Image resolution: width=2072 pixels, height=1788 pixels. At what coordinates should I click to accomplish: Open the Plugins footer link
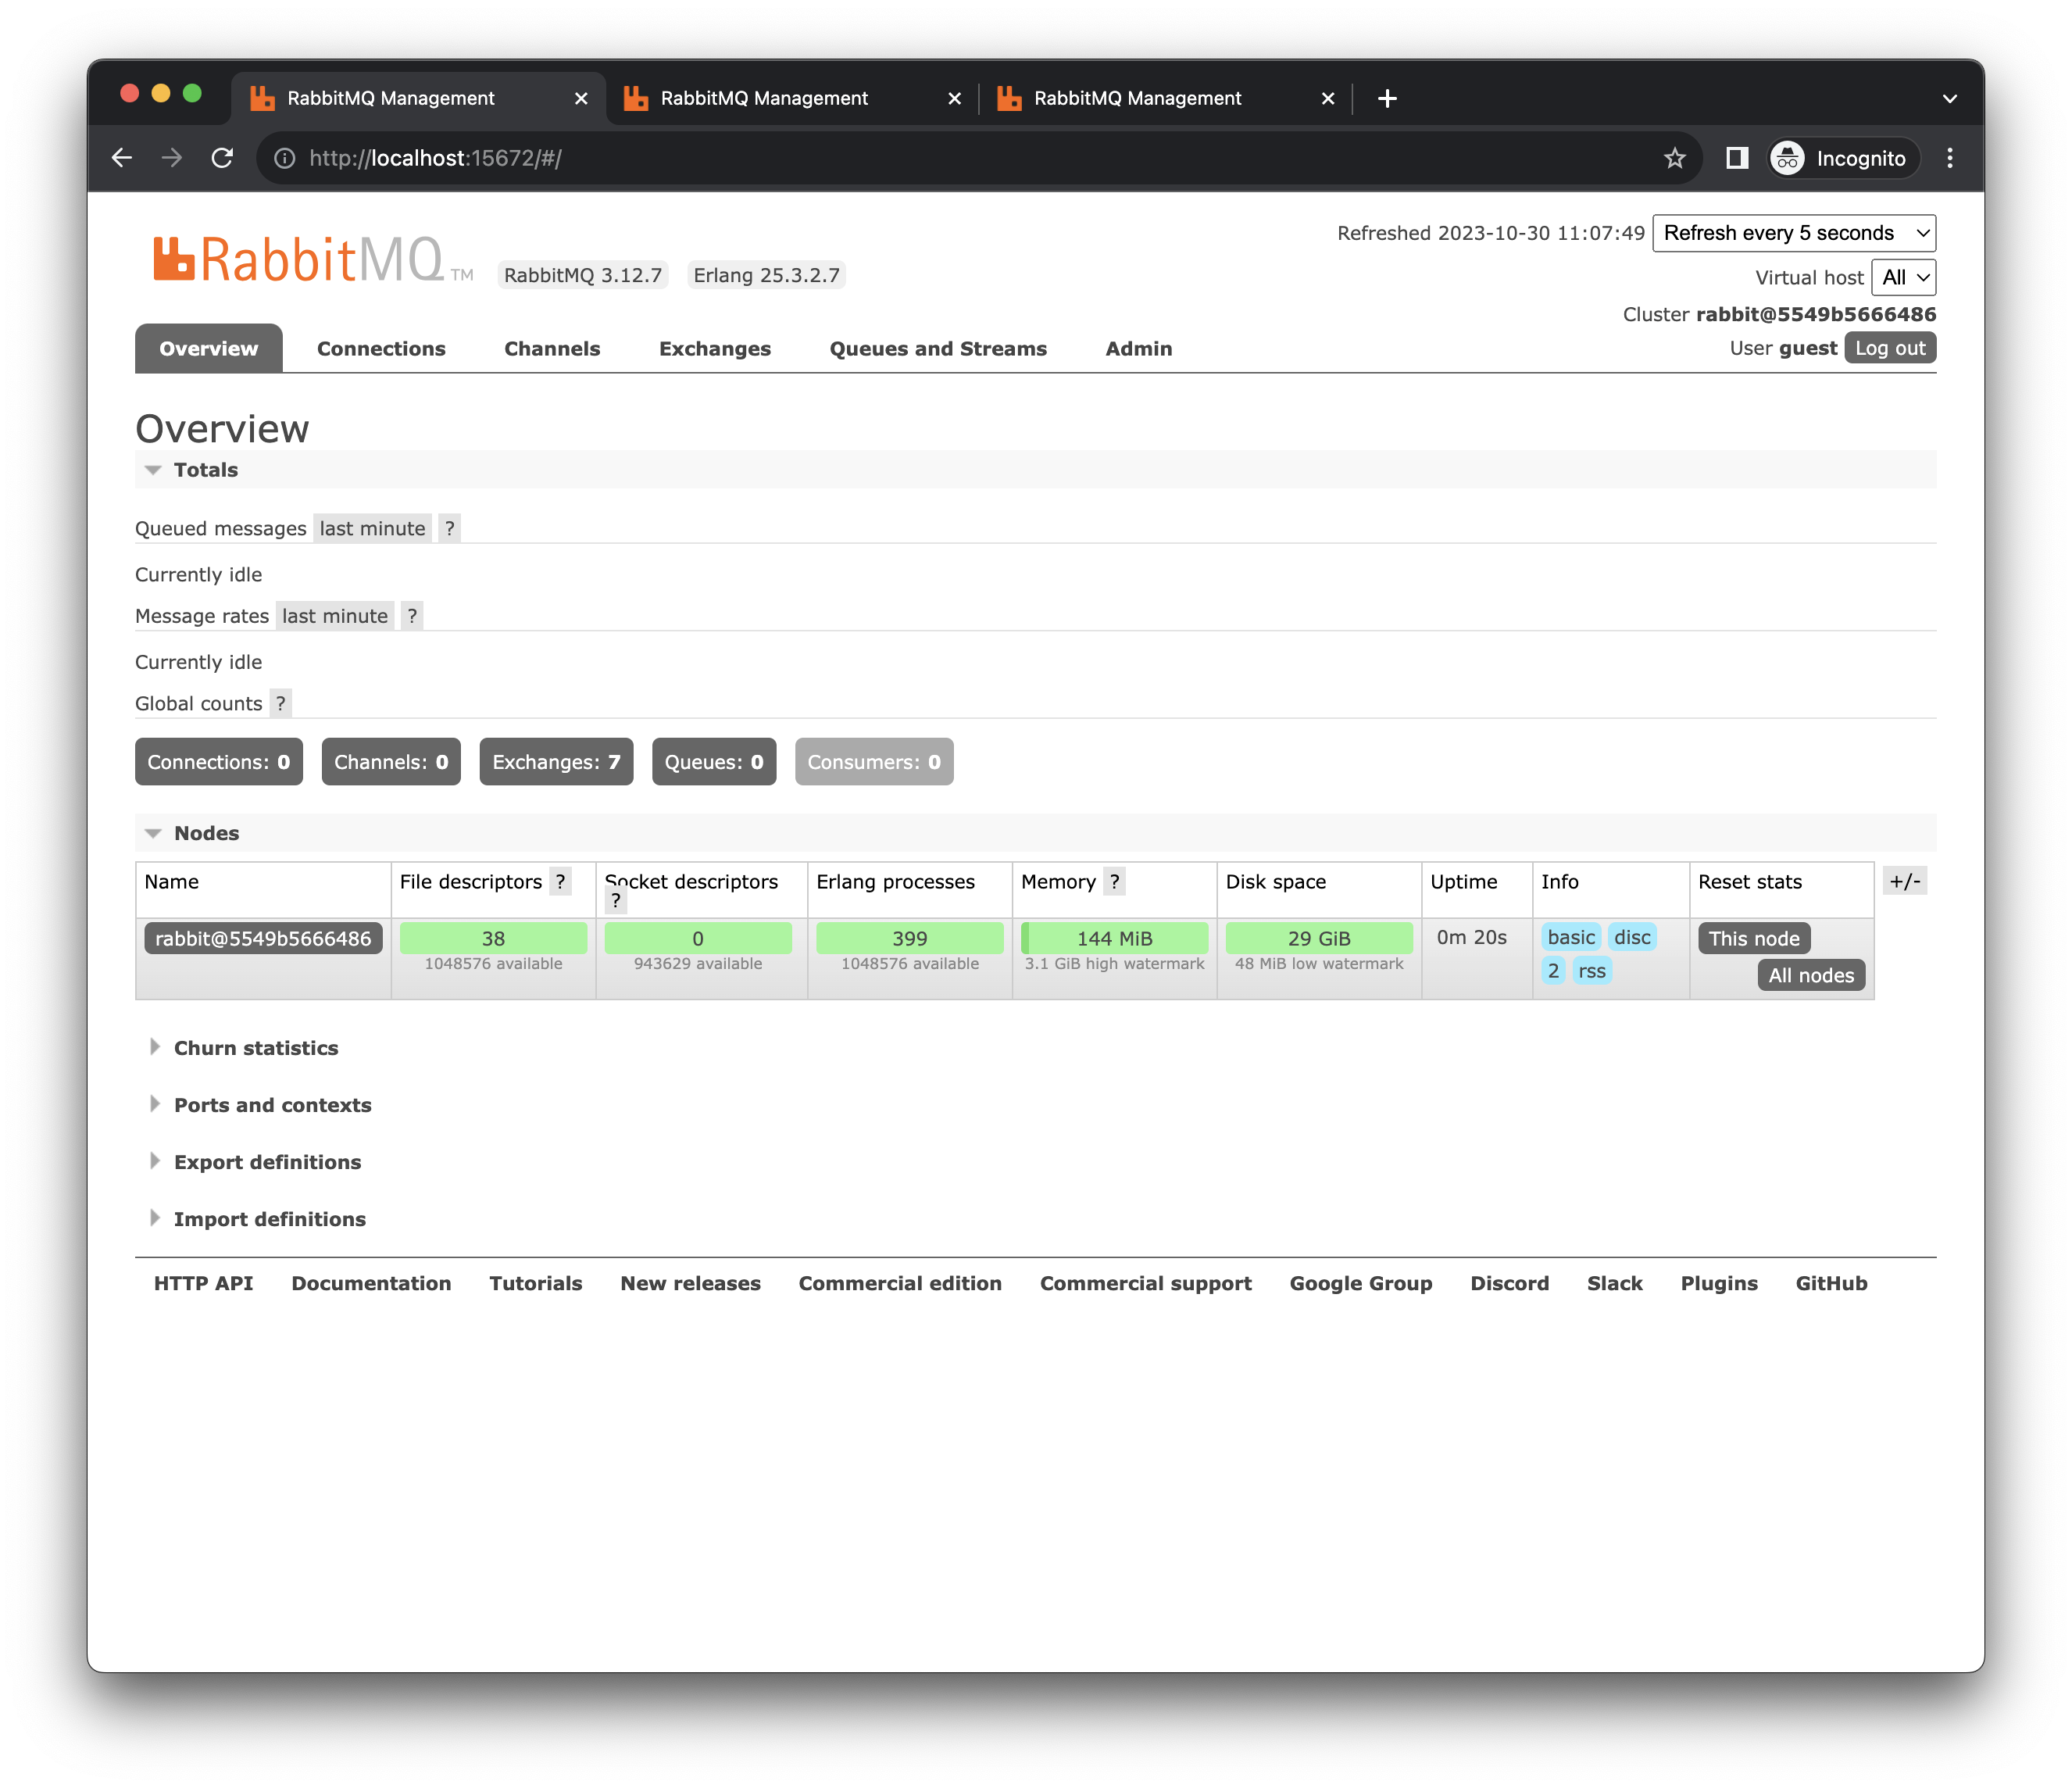(x=1719, y=1283)
